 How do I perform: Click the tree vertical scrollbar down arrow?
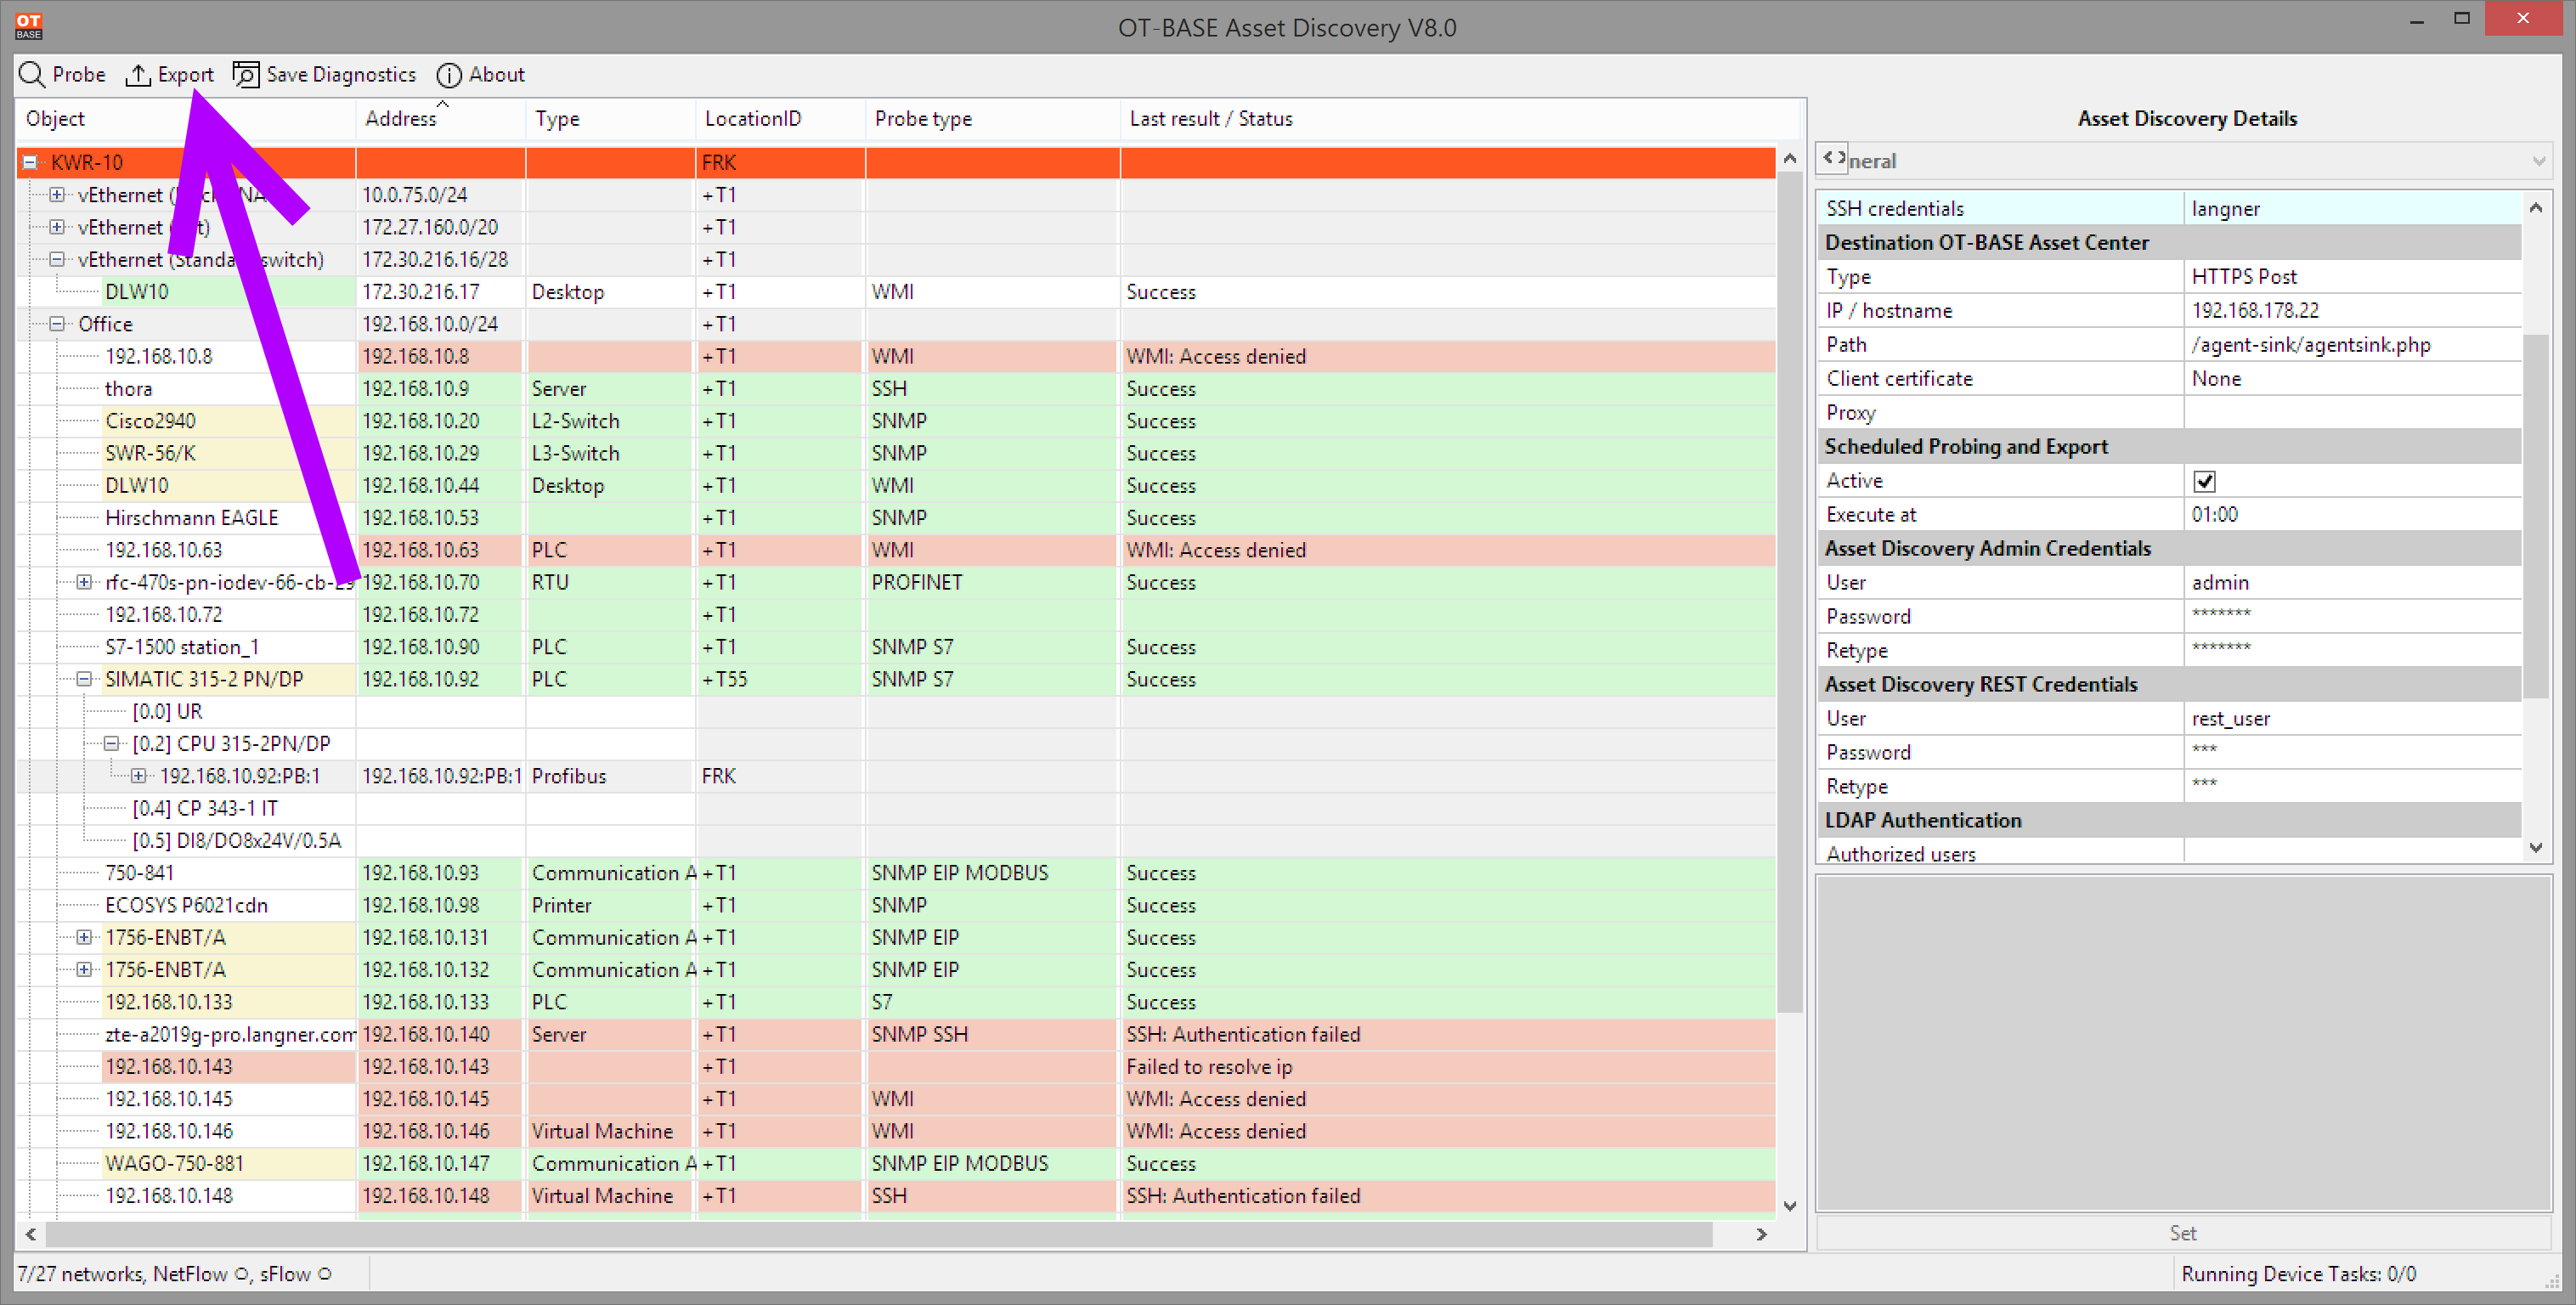pos(1789,1205)
